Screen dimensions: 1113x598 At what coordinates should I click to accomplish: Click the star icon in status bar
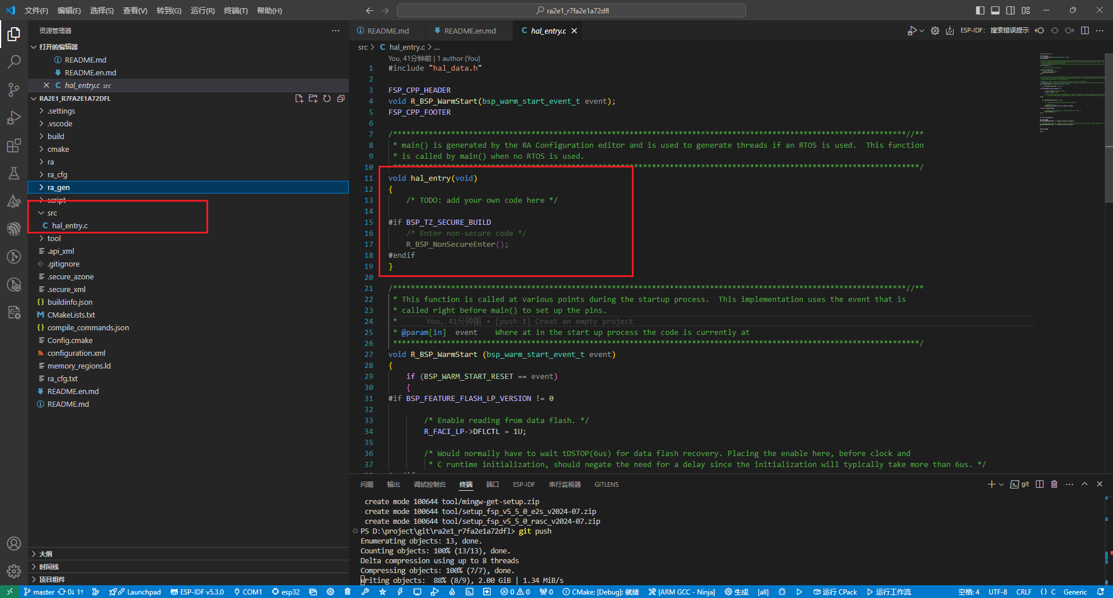point(383,592)
